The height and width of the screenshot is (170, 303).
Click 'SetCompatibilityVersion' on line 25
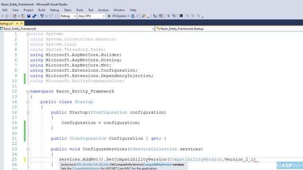pos(136,160)
